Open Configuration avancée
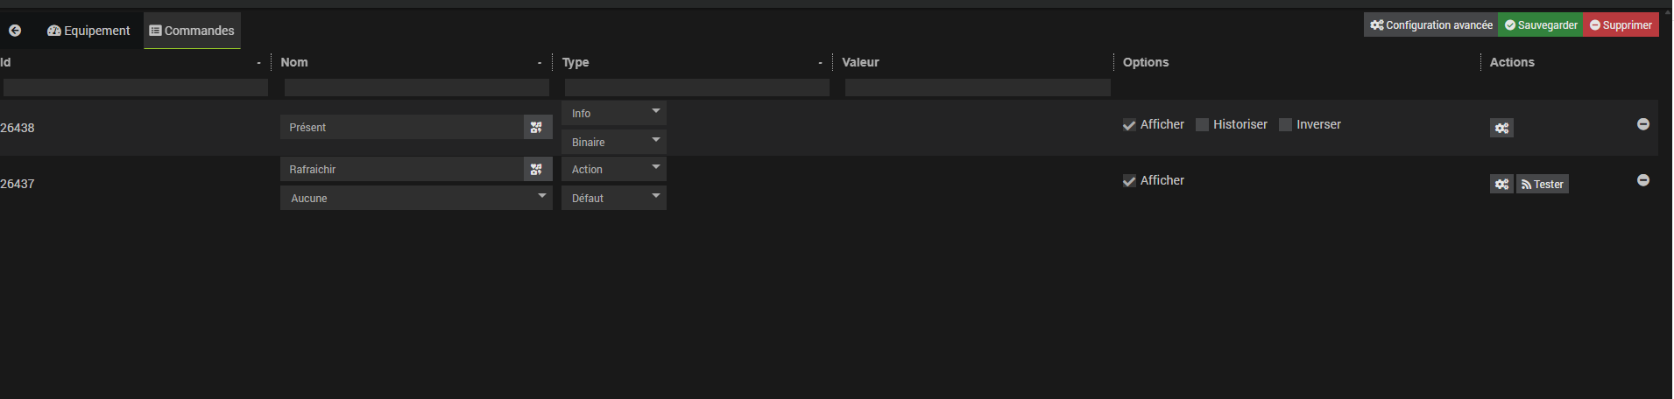 (1430, 24)
